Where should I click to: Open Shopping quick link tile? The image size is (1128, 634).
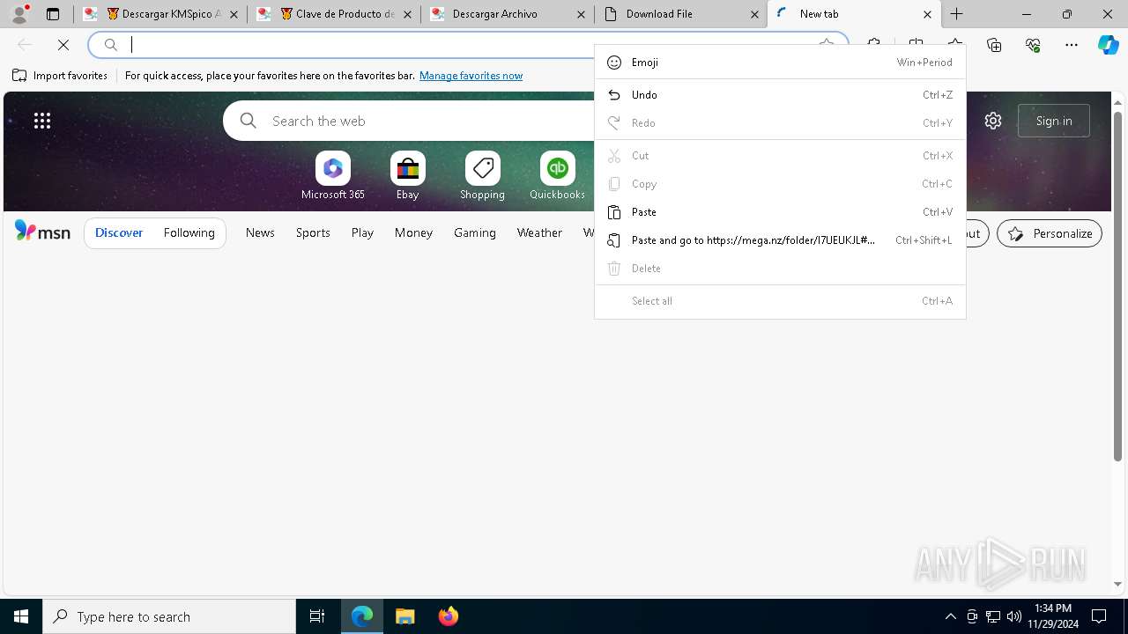click(482, 176)
